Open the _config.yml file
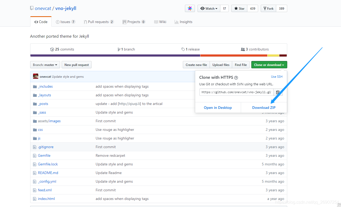341x207 pixels. 47,181
